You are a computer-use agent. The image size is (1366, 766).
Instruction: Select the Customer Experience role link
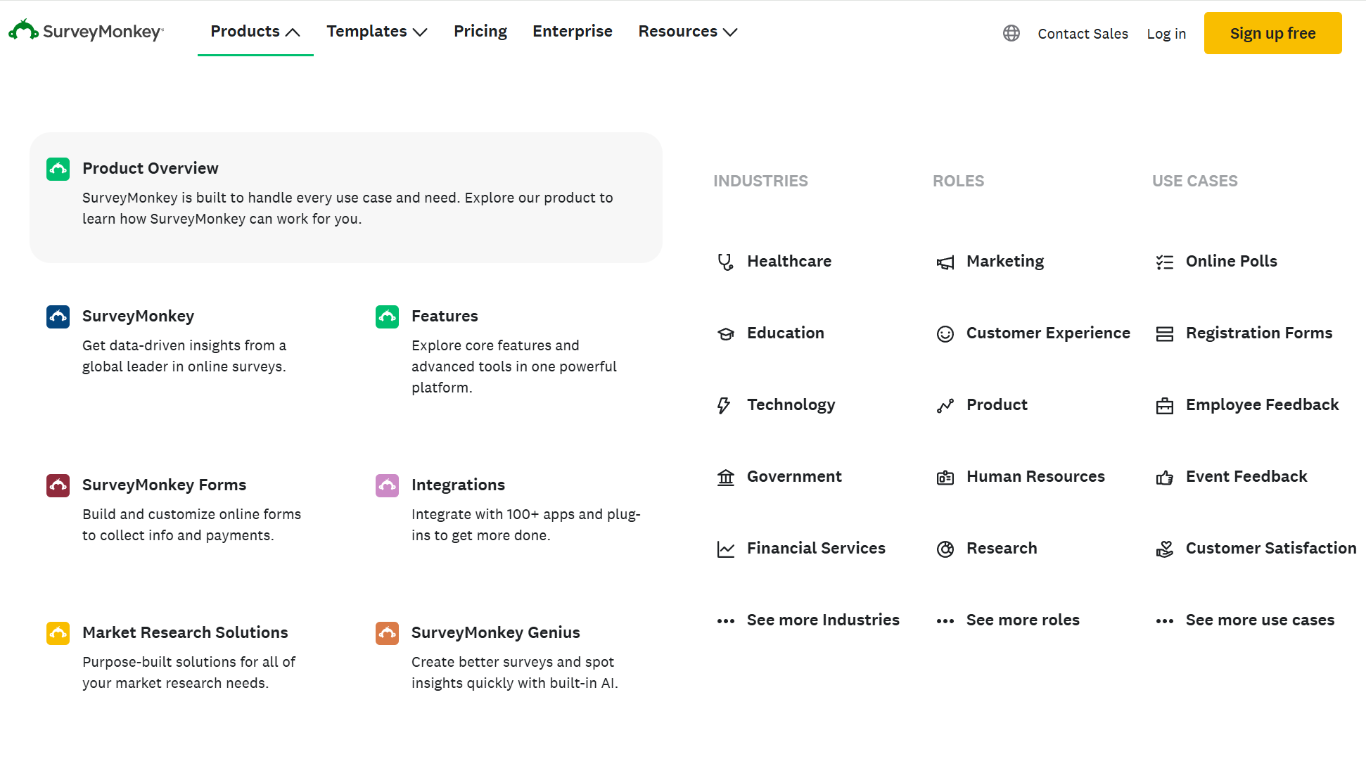tap(1048, 333)
